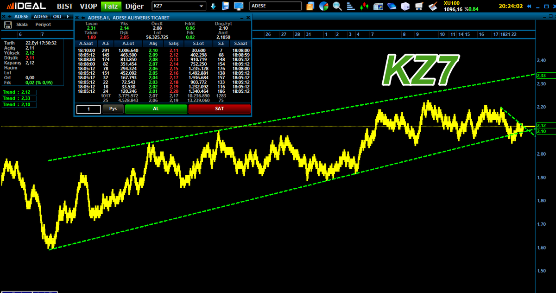The image size is (556, 293).
Task: Click the XU100 index ticker
Action: [461, 6]
